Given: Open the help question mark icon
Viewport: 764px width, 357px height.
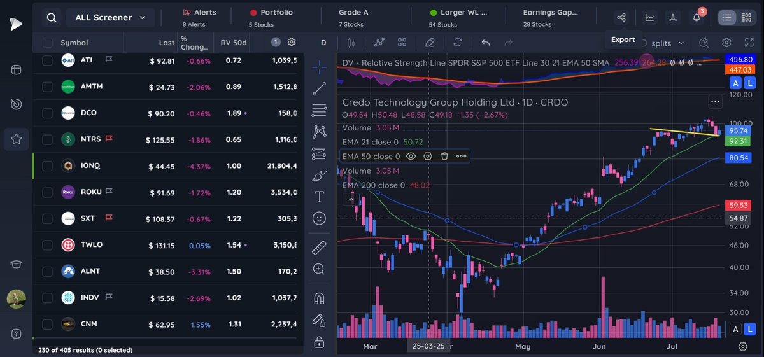Looking at the screenshot, I should tap(16, 334).
